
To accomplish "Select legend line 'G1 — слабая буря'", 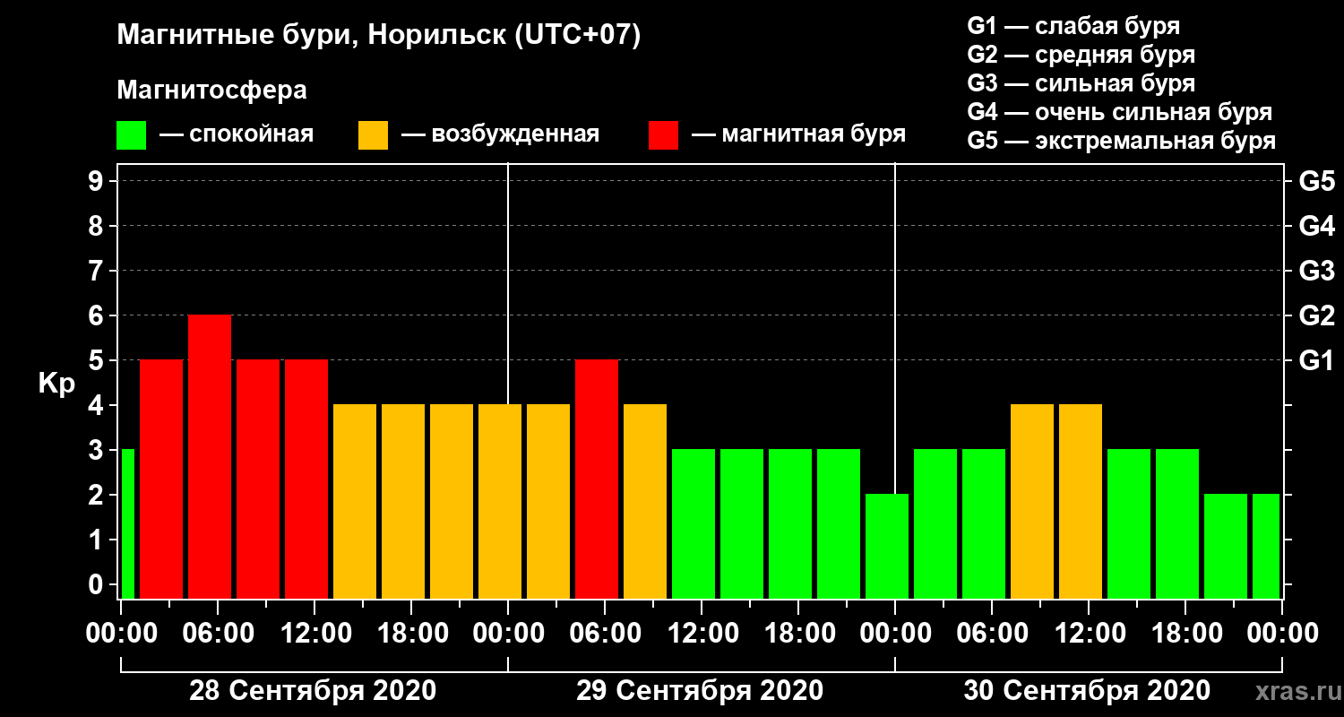I will coord(1073,26).
